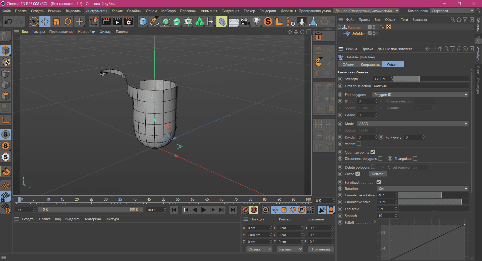Open Edit Render Settings icon

[129, 22]
